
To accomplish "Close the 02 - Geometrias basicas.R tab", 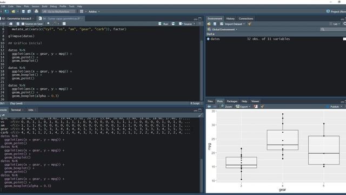I will point(34,18).
